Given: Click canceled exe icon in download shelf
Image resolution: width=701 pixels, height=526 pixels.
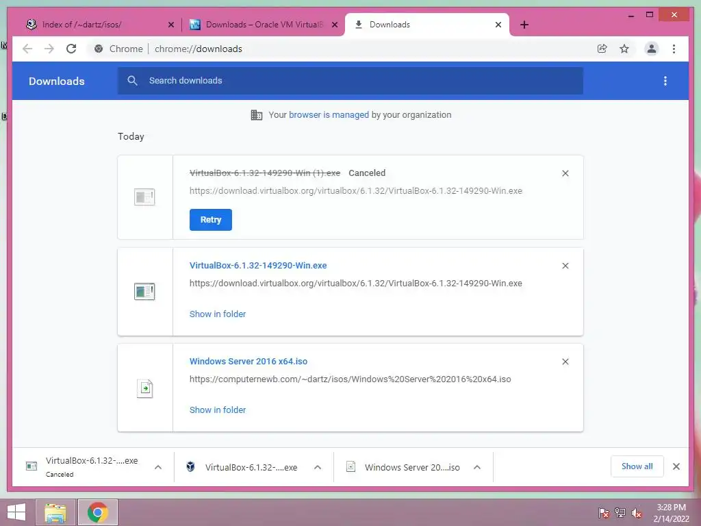Looking at the screenshot, I should [31, 466].
